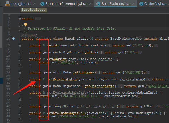The image size is (169, 123).
Task: Click the SQL file icon on temp_jfpt.sql tab
Action: point(7,4)
